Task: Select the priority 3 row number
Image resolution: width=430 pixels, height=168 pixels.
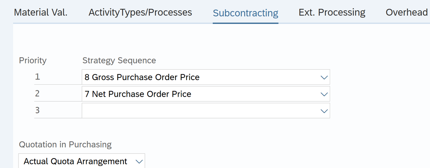Action: 37,110
